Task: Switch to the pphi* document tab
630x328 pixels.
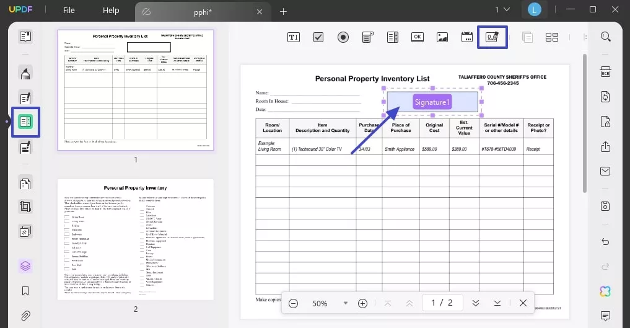Action: click(202, 12)
